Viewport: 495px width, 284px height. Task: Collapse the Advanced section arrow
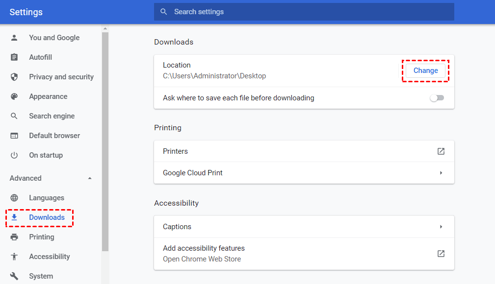pos(90,178)
